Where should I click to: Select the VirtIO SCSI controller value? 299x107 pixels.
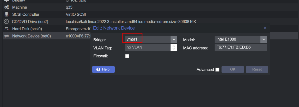point(76,14)
